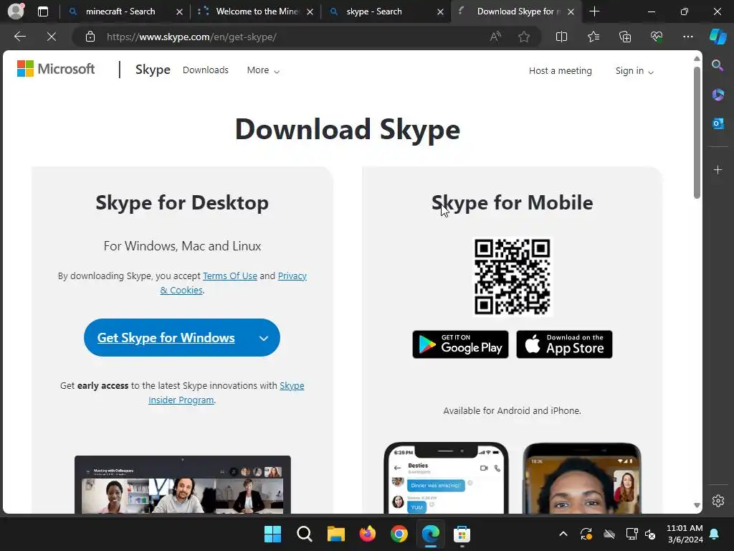Click the desktop Skype meeting screenshot
The height and width of the screenshot is (551, 734).
tap(183, 484)
